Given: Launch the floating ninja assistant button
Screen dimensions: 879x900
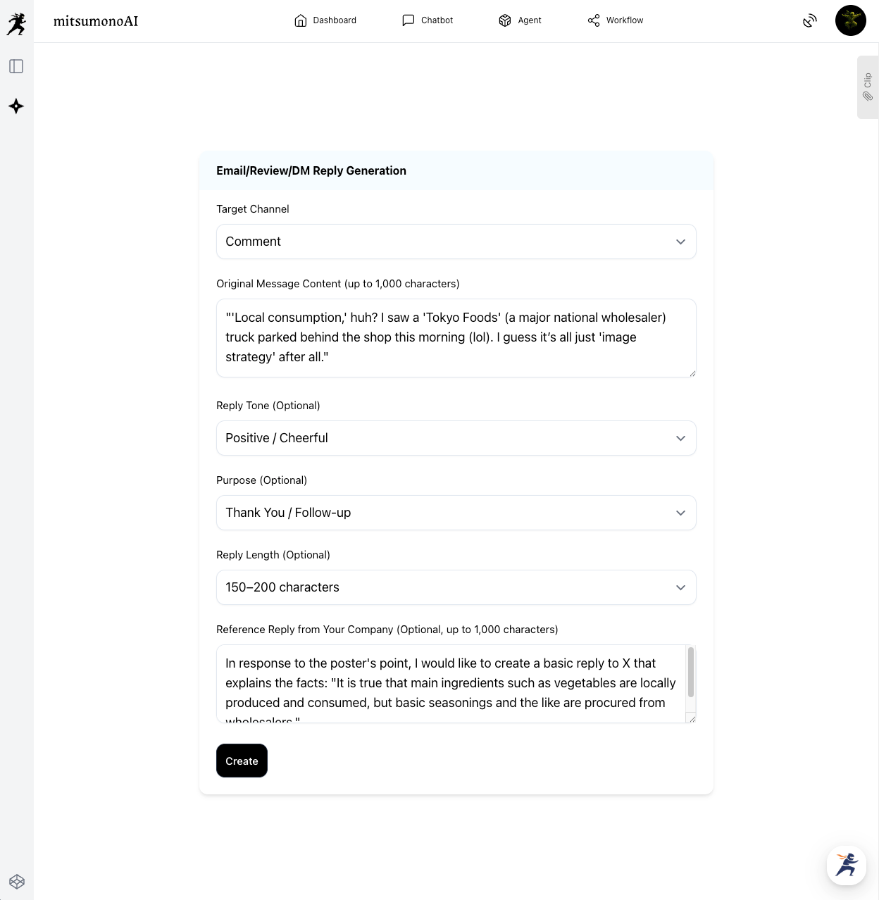Looking at the screenshot, I should 846,865.
